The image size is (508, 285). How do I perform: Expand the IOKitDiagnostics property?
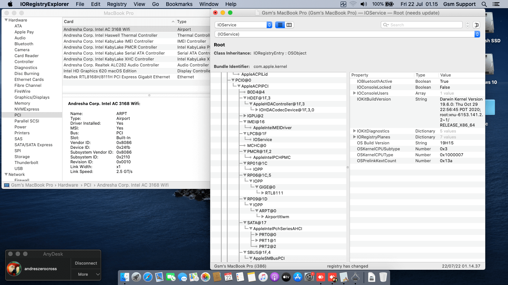point(354,131)
